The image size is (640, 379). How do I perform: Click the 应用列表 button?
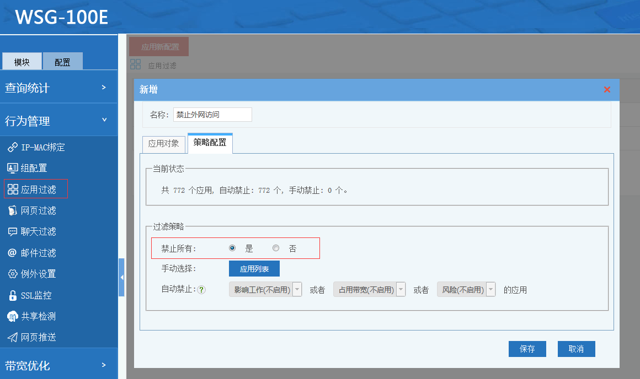(254, 269)
